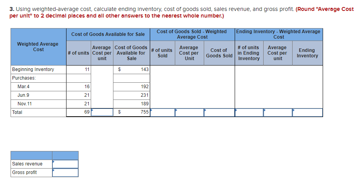This screenshot has height=183, width=361.
Task: Click the # of units in Ending Inventory header
Action: point(248,53)
